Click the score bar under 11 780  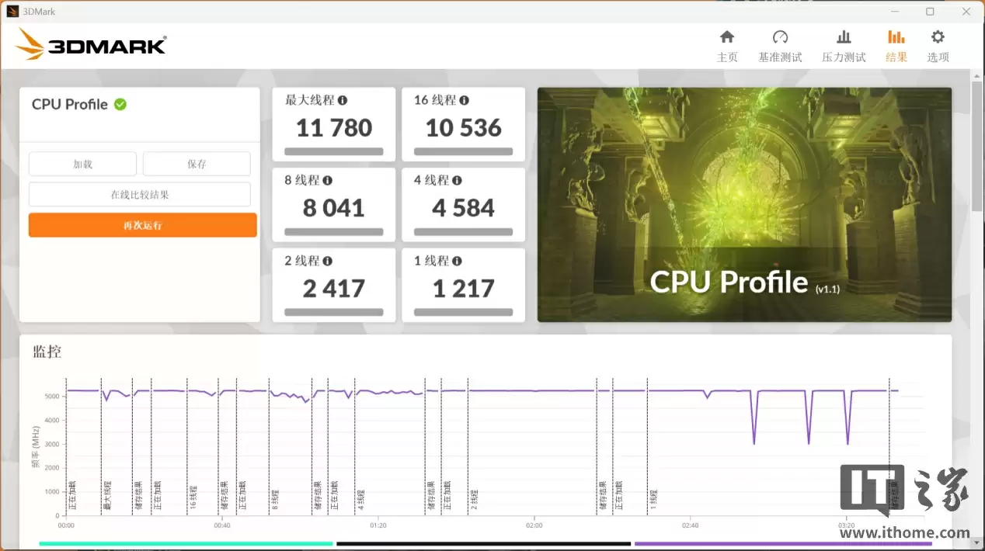coord(333,152)
